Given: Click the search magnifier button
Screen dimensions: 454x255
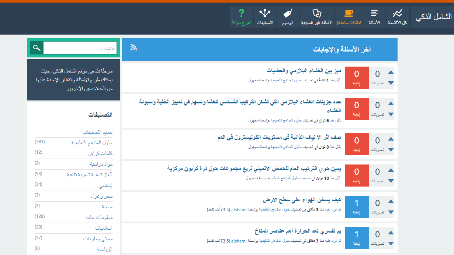Looking at the screenshot, I should click(36, 48).
